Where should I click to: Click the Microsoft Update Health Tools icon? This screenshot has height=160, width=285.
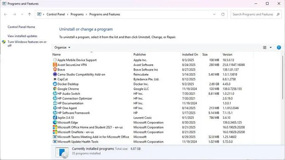55,142
